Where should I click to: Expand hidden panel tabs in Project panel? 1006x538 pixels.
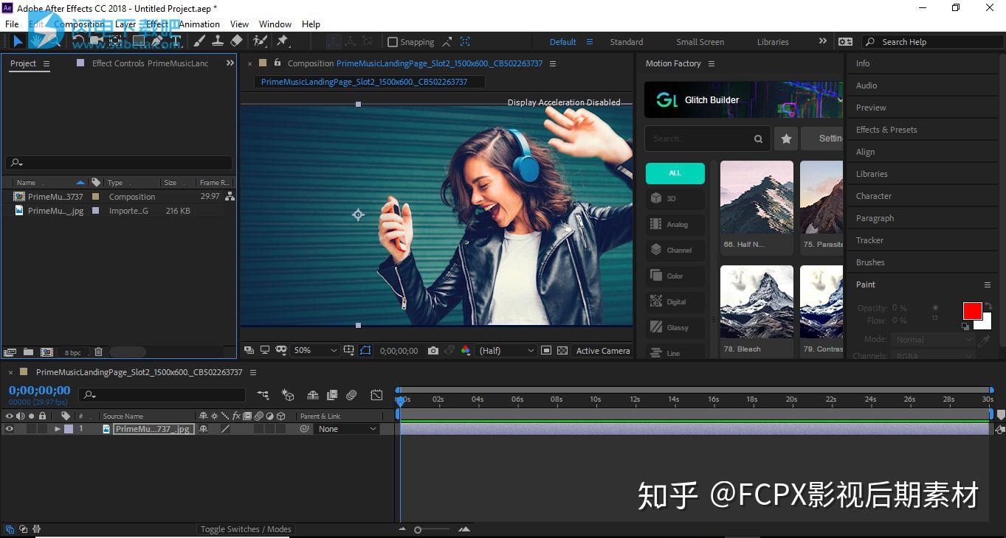point(230,63)
